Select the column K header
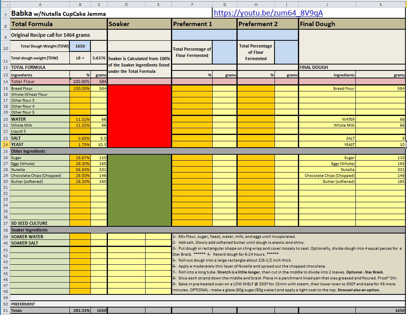The height and width of the screenshot is (315, 407). (x=380, y=4)
